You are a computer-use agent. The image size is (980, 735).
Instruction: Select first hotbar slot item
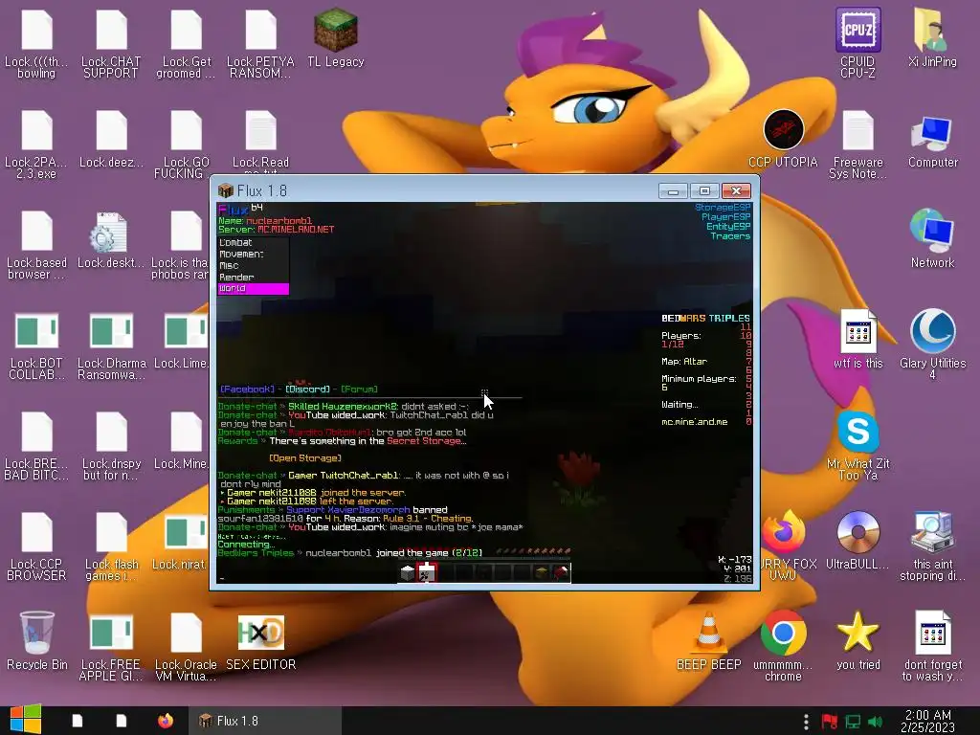408,572
